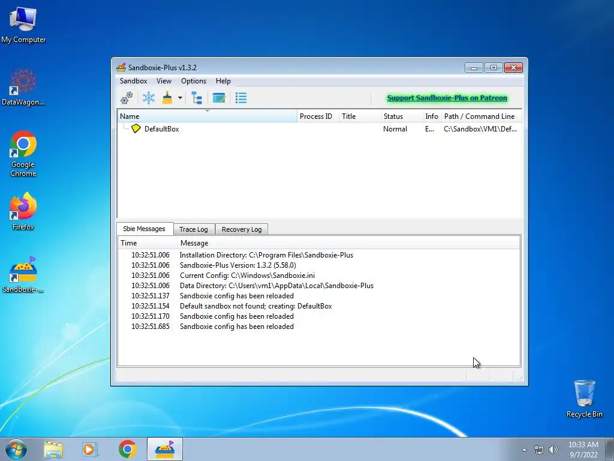The height and width of the screenshot is (461, 614).
Task: Open the Options menu
Action: [194, 81]
